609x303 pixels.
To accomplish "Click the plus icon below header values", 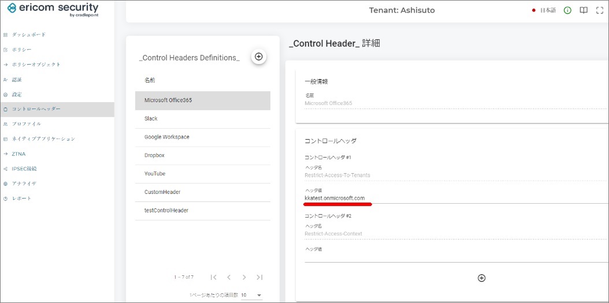I will 481,278.
